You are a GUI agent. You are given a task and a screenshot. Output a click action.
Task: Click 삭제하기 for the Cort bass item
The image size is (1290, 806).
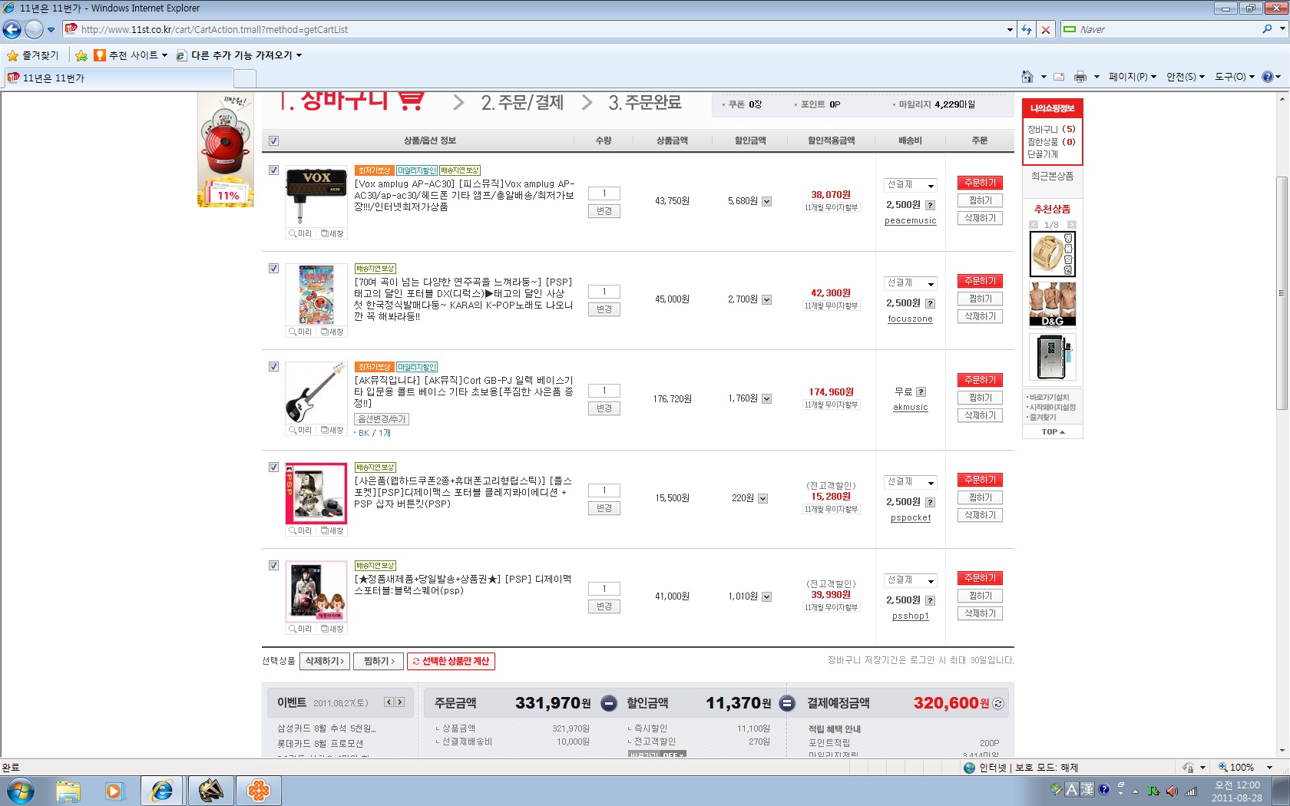pos(980,415)
